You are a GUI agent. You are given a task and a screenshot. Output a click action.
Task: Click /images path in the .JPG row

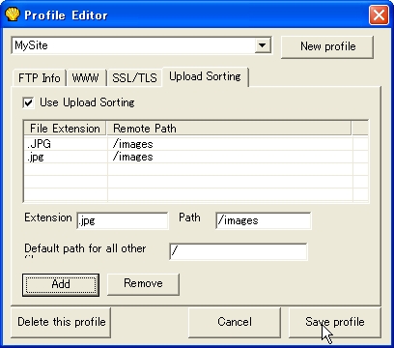tap(133, 144)
